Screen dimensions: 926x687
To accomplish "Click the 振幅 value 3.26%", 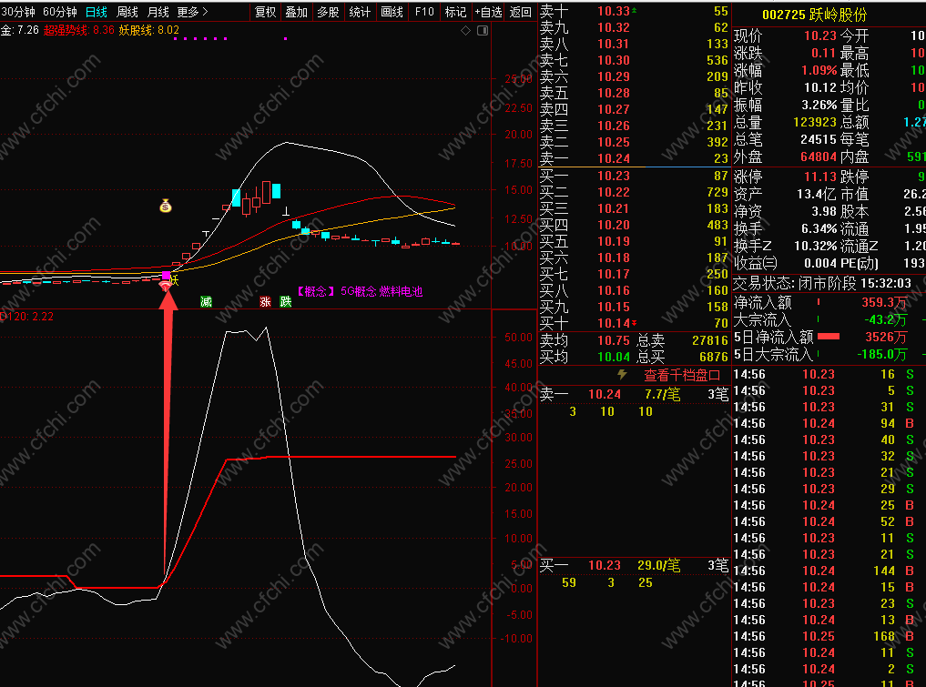I will pyautogui.click(x=819, y=105).
